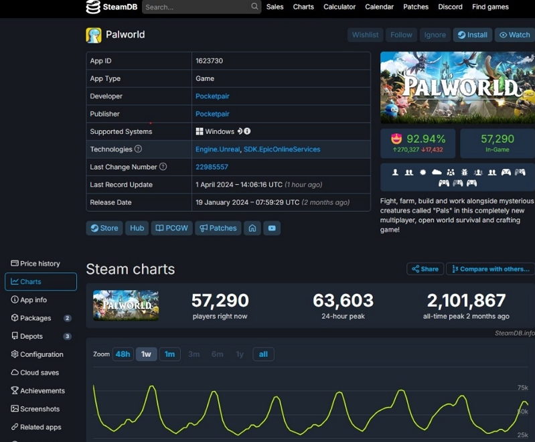Open the Configuration sidebar section
535x442 pixels.
click(x=40, y=354)
